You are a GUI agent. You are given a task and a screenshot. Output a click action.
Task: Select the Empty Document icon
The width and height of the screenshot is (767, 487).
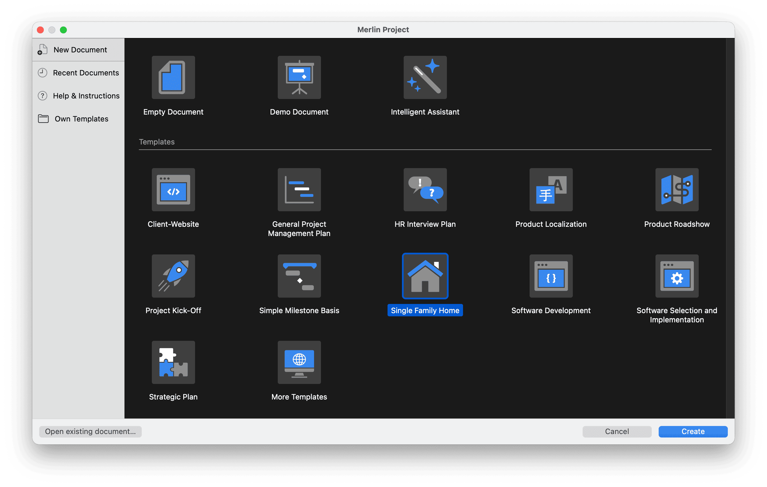173,77
